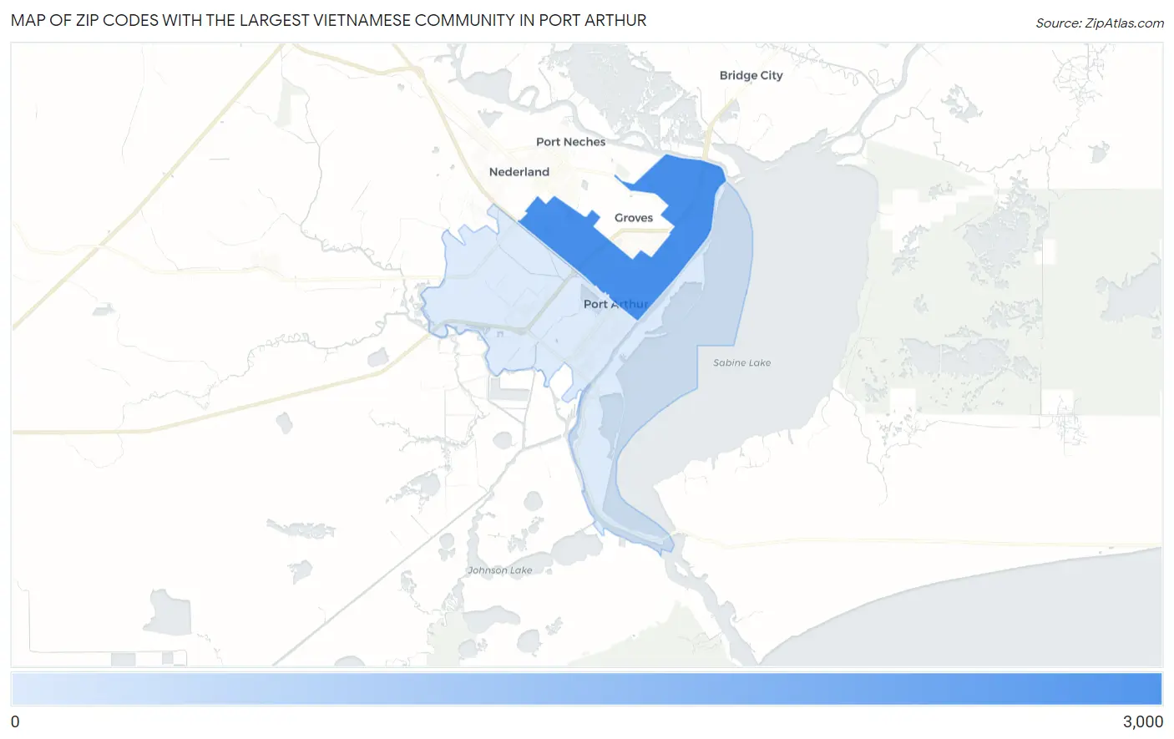Click the Source: ZipAtlas.com text
This screenshot has width=1174, height=739.
click(x=1100, y=23)
